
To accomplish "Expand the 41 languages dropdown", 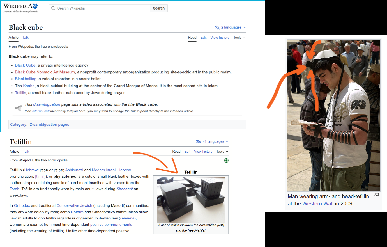I will coord(213,142).
